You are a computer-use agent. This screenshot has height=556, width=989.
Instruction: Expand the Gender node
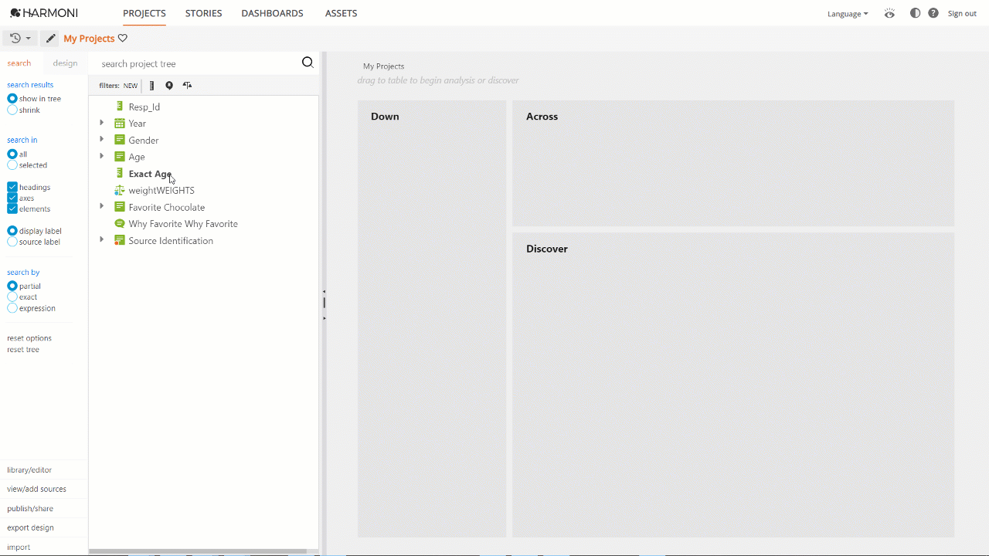click(101, 139)
